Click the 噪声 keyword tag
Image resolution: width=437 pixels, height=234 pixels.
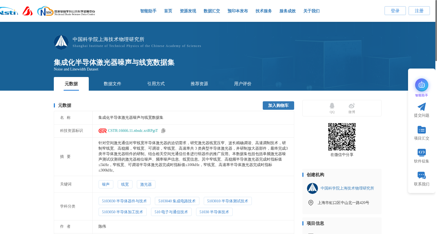coord(106,184)
